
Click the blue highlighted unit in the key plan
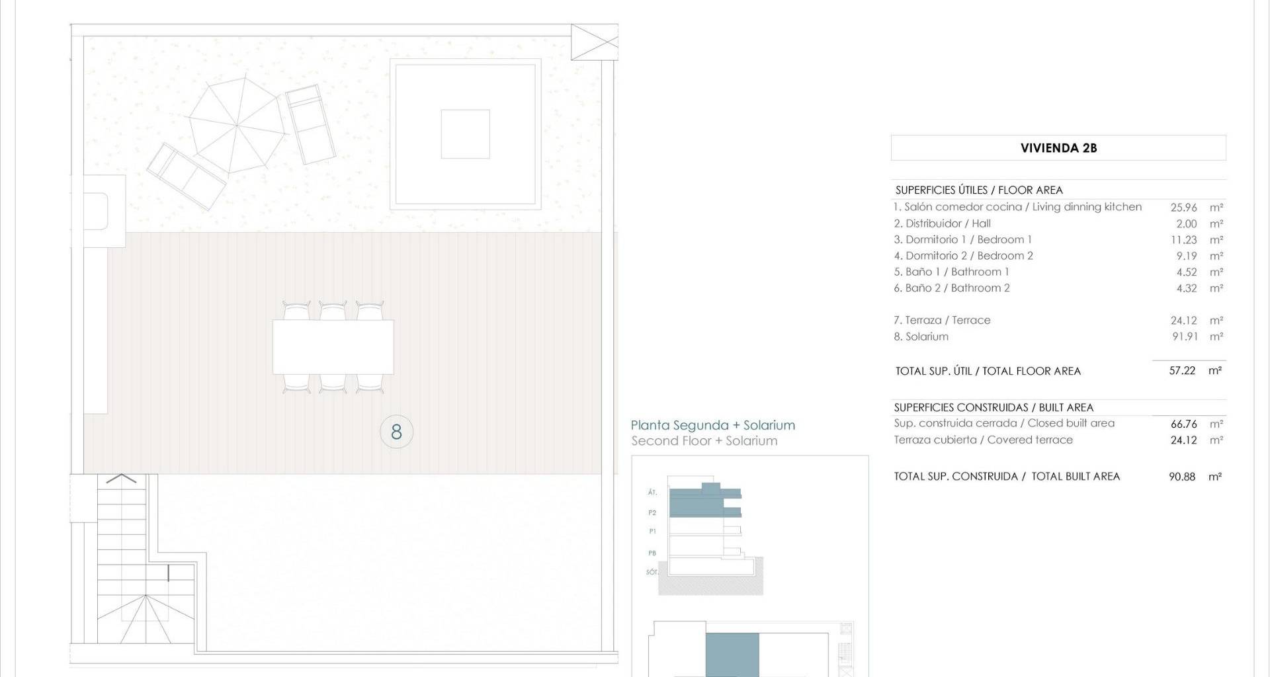tap(732, 655)
